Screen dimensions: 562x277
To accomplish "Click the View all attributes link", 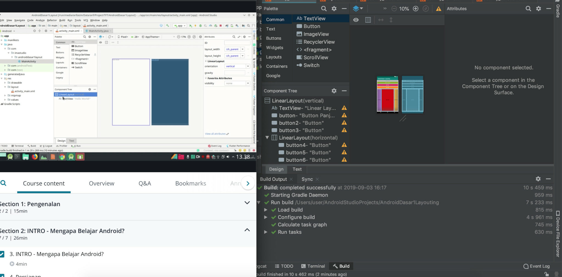I will [x=216, y=133].
